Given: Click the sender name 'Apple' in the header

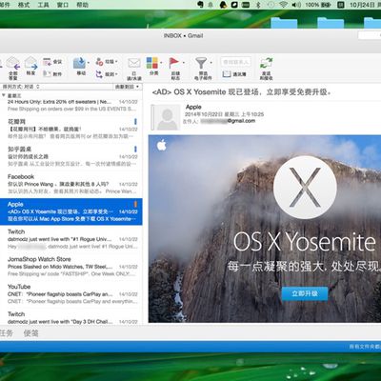Looking at the screenshot, I should click(193, 107).
